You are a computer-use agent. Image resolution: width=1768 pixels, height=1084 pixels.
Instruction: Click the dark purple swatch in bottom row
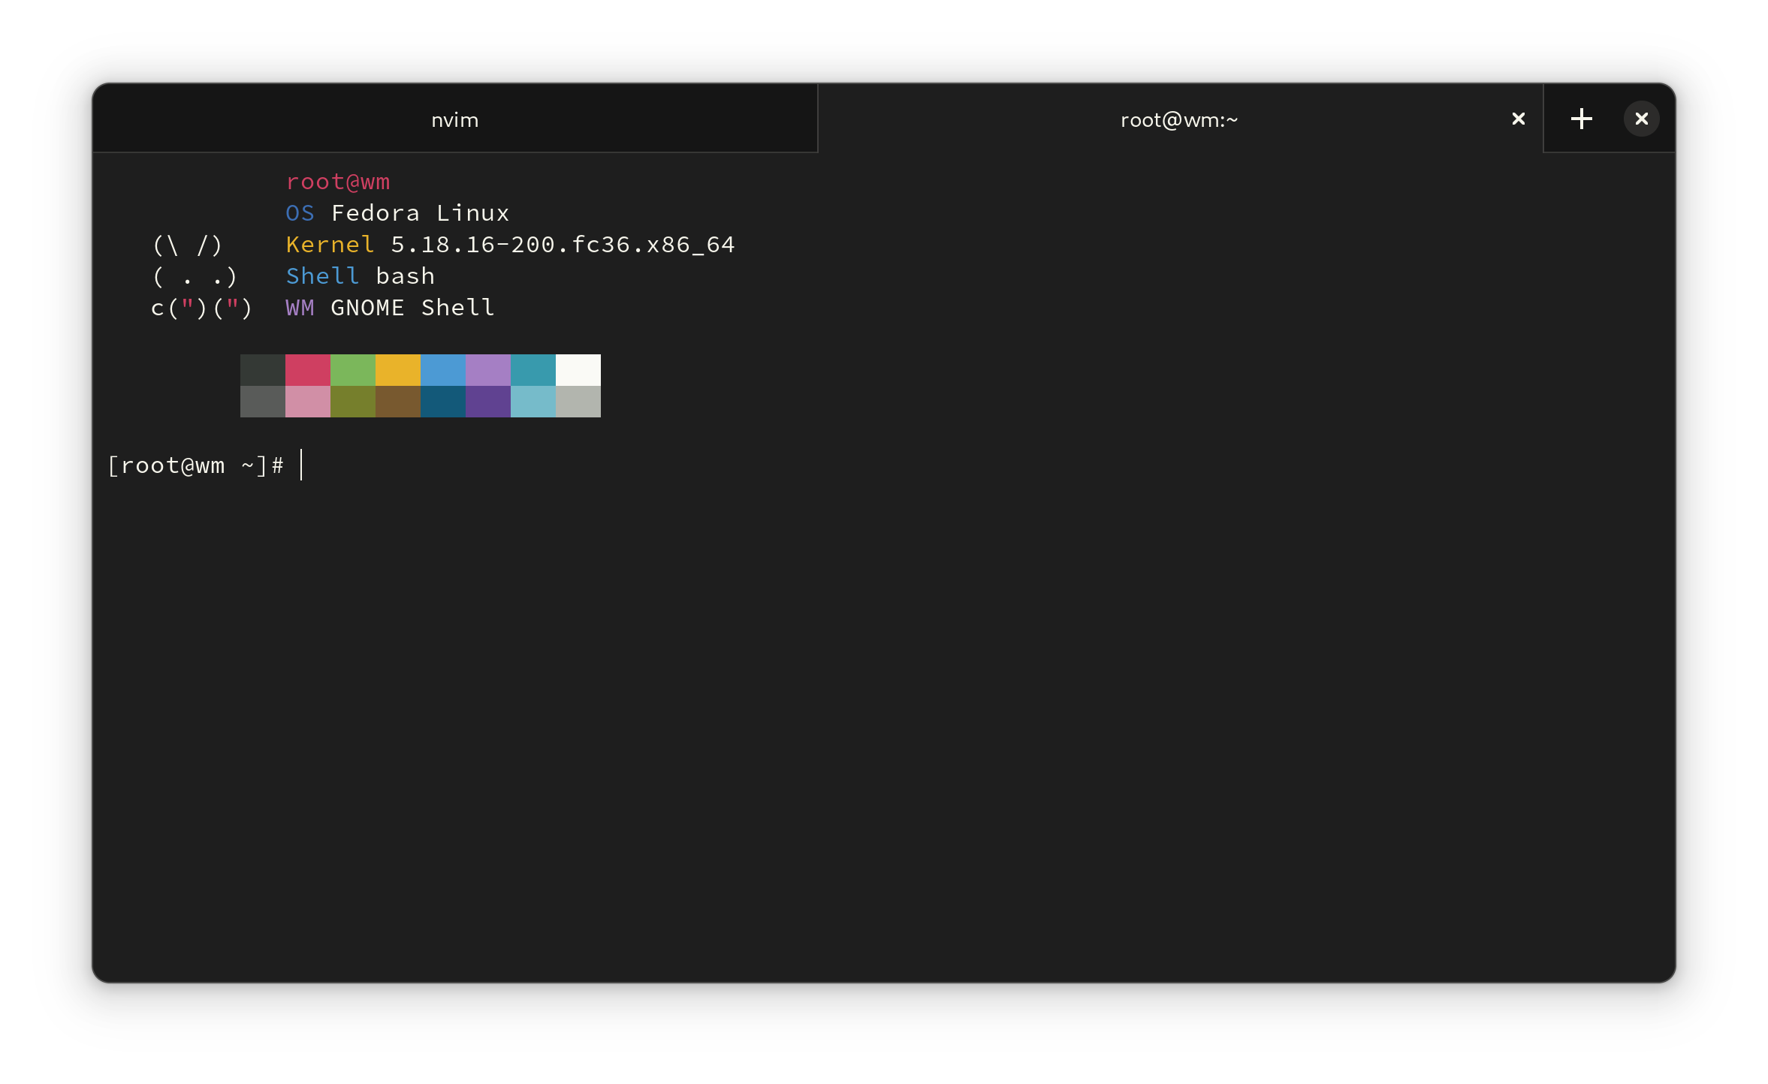point(487,402)
